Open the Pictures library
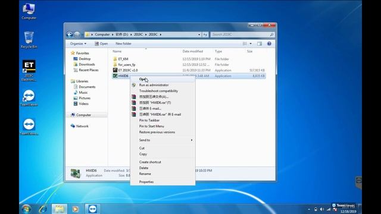The image size is (381, 214). coord(82,98)
